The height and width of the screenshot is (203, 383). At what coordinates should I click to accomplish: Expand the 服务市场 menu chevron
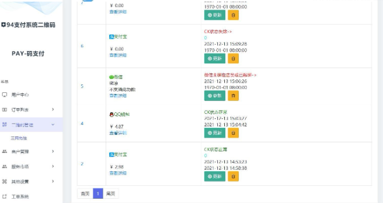[x=53, y=166]
